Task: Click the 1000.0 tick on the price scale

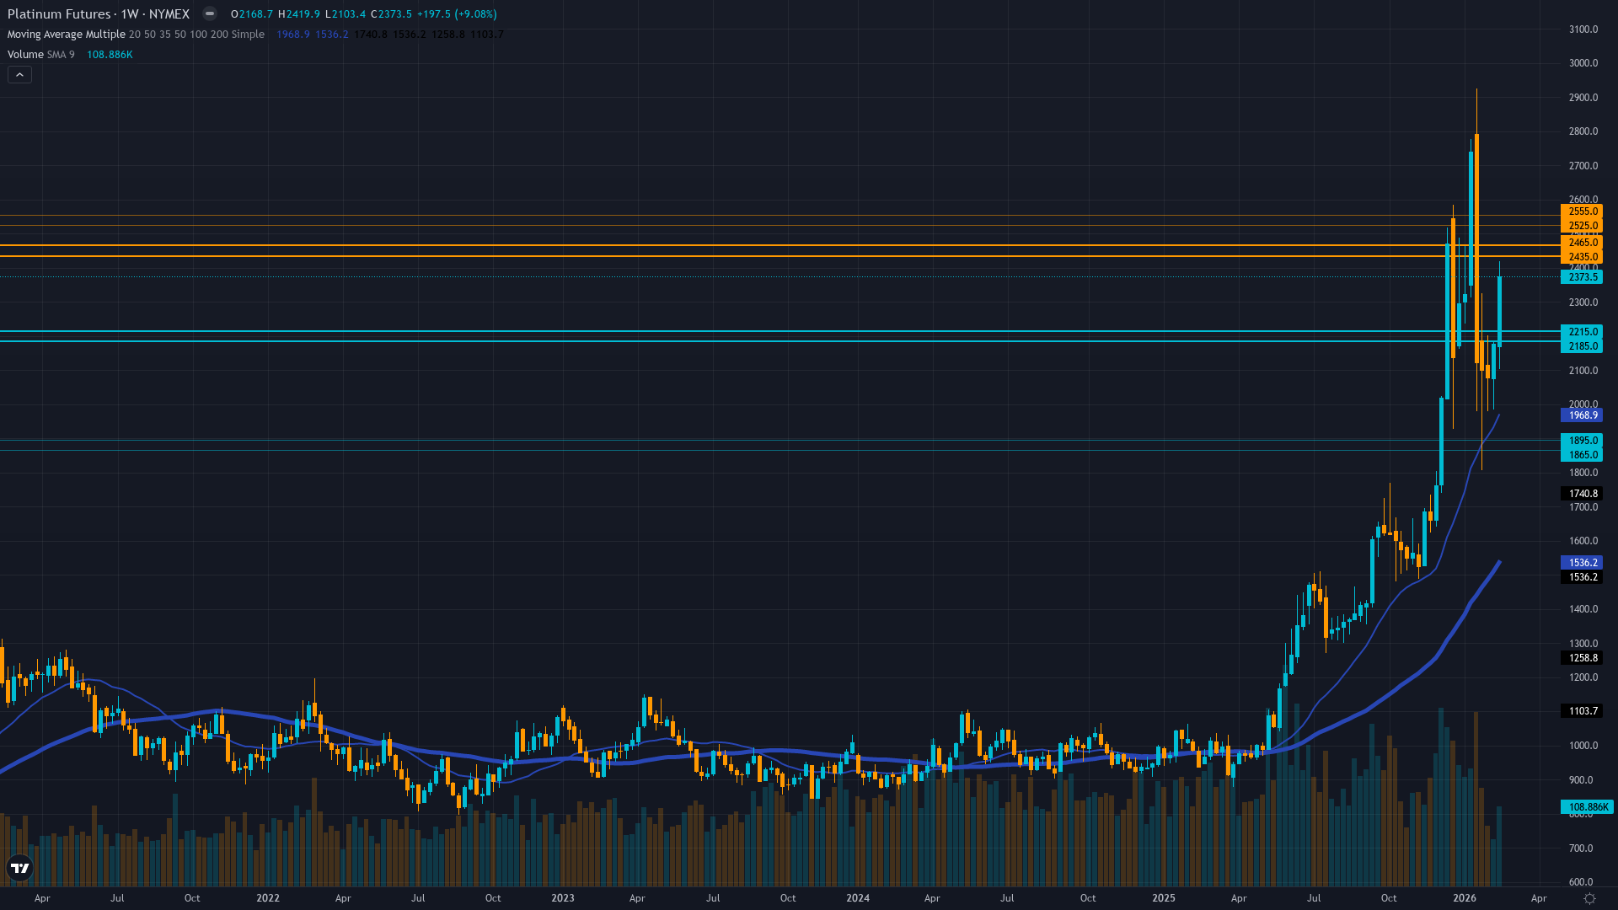Action: [1583, 746]
